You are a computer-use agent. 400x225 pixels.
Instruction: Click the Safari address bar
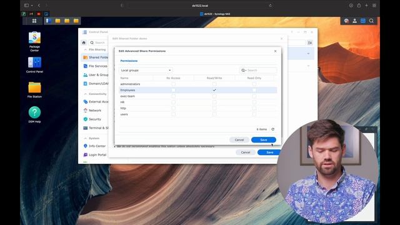click(x=200, y=6)
